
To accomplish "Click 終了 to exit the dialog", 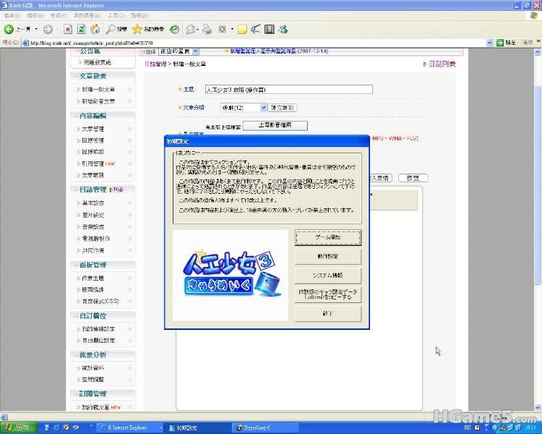I will [x=328, y=313].
